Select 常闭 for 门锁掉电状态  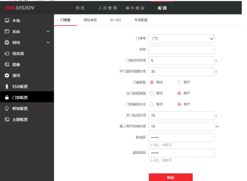152,104
